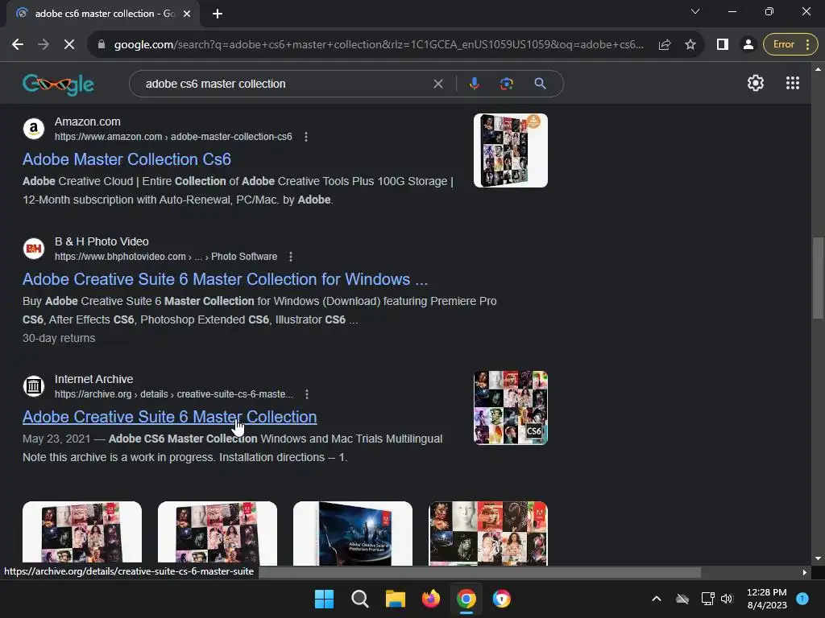Viewport: 825px width, 618px height.
Task: Open more options for B&H result
Action: (290, 257)
